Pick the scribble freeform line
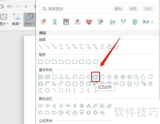Viewport: 160px width, 124px height. [116, 47]
